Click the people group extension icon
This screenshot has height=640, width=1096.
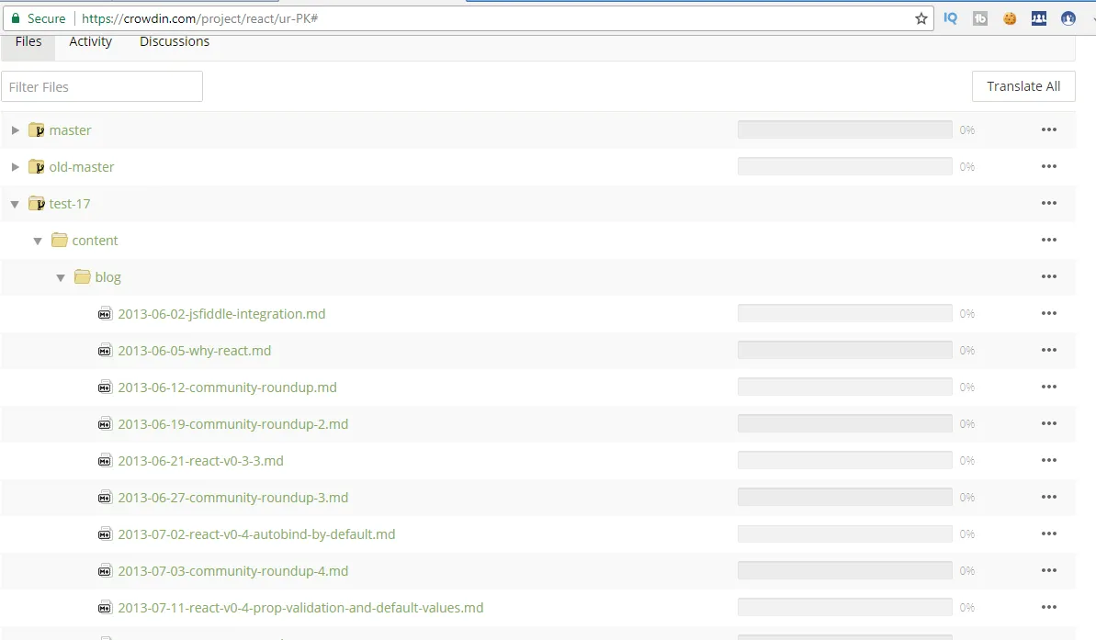(1039, 19)
